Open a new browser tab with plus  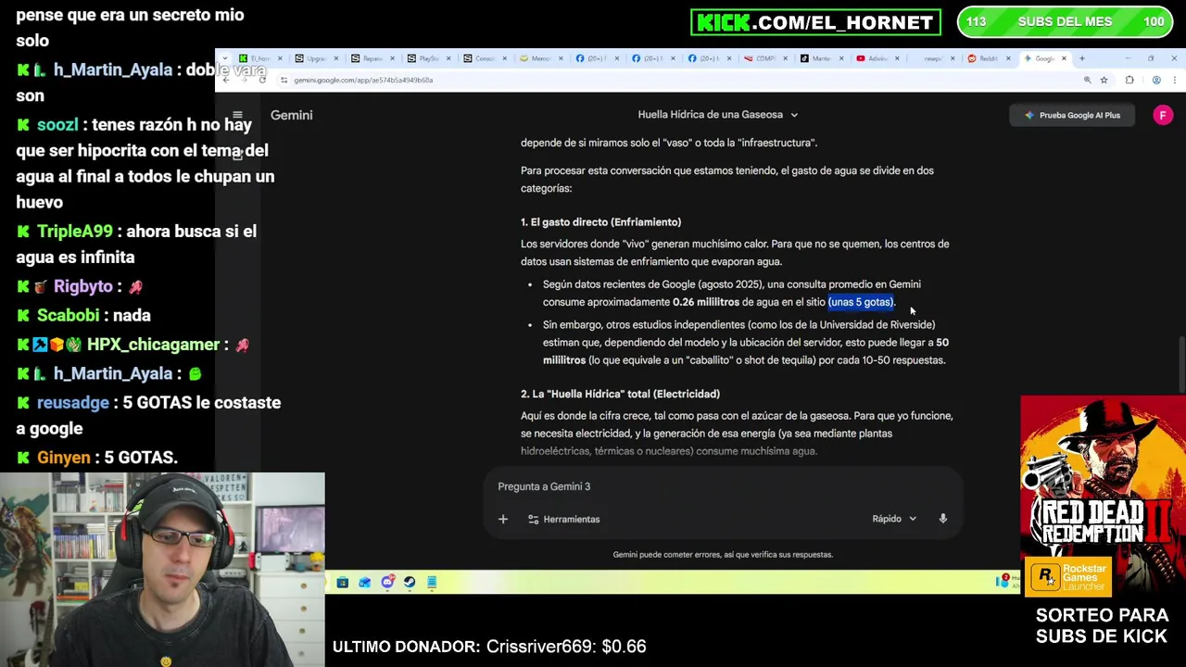(x=1081, y=58)
